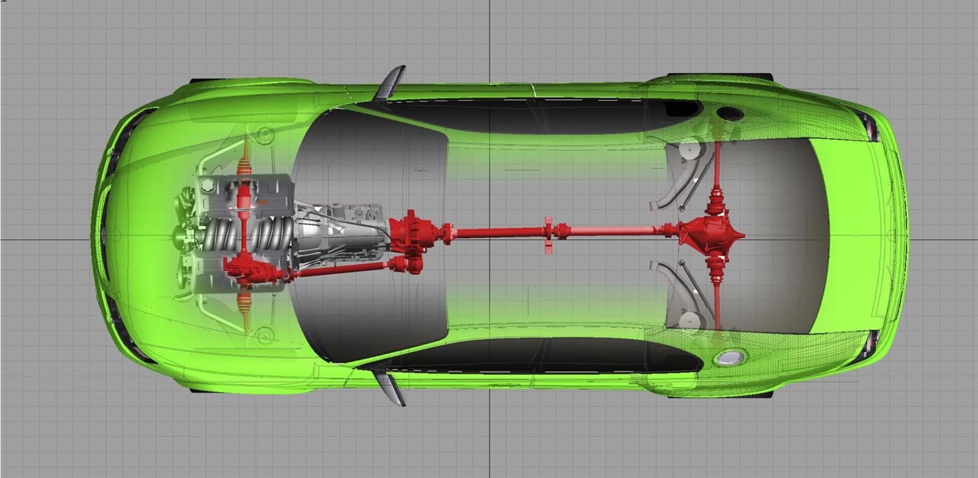Pick the engine's coiled intake manifold runners

[245, 234]
